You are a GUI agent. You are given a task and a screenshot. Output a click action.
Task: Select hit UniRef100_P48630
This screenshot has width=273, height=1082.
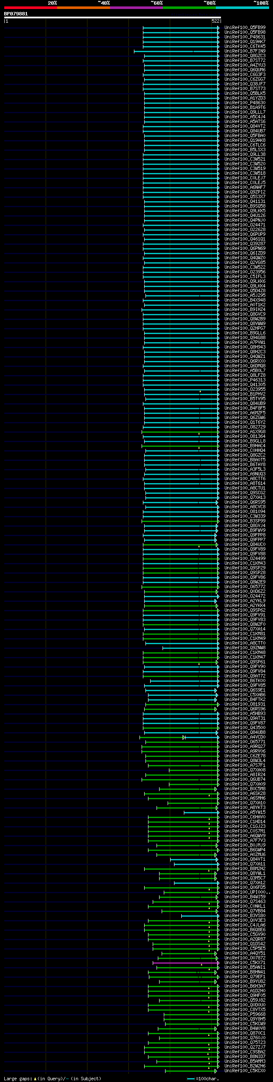coord(245,103)
